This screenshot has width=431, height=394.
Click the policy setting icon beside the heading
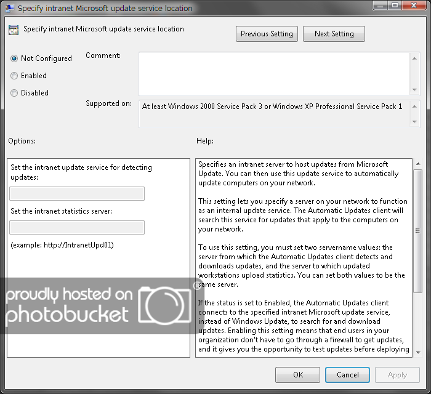(14, 30)
